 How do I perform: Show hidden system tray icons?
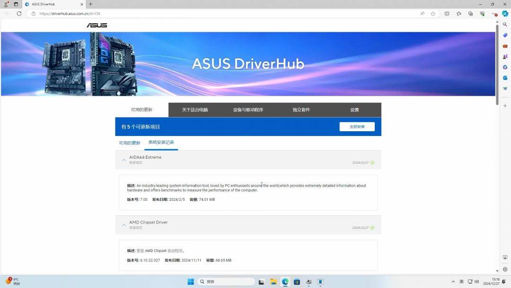[453, 281]
